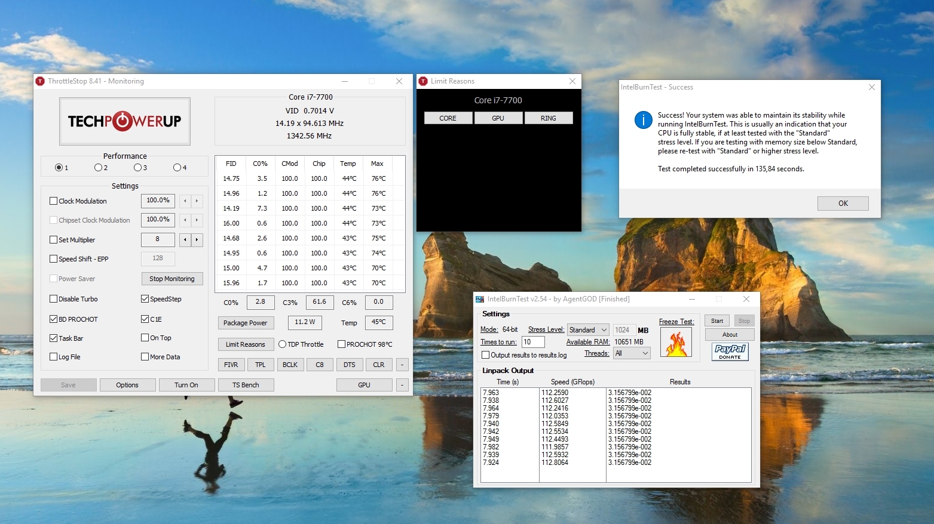Open the FIVR settings
Viewport: 934px width, 524px height.
(231, 365)
